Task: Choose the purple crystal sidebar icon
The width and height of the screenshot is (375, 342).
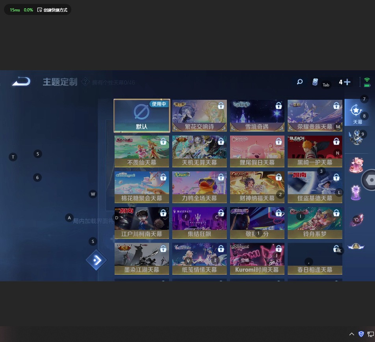Action: tap(356, 192)
